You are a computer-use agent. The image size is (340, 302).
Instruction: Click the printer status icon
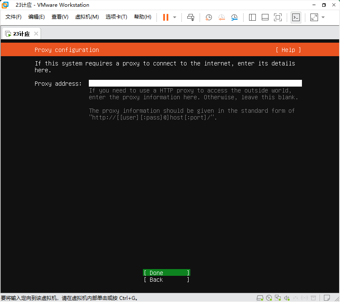313,298
